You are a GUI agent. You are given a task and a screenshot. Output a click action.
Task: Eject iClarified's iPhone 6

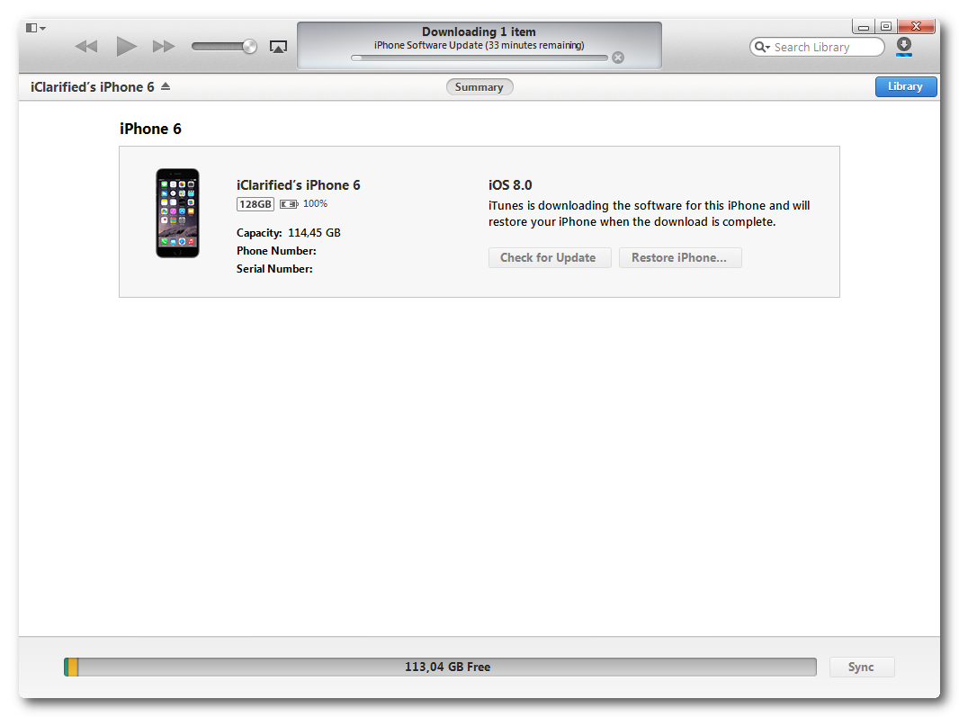(166, 87)
